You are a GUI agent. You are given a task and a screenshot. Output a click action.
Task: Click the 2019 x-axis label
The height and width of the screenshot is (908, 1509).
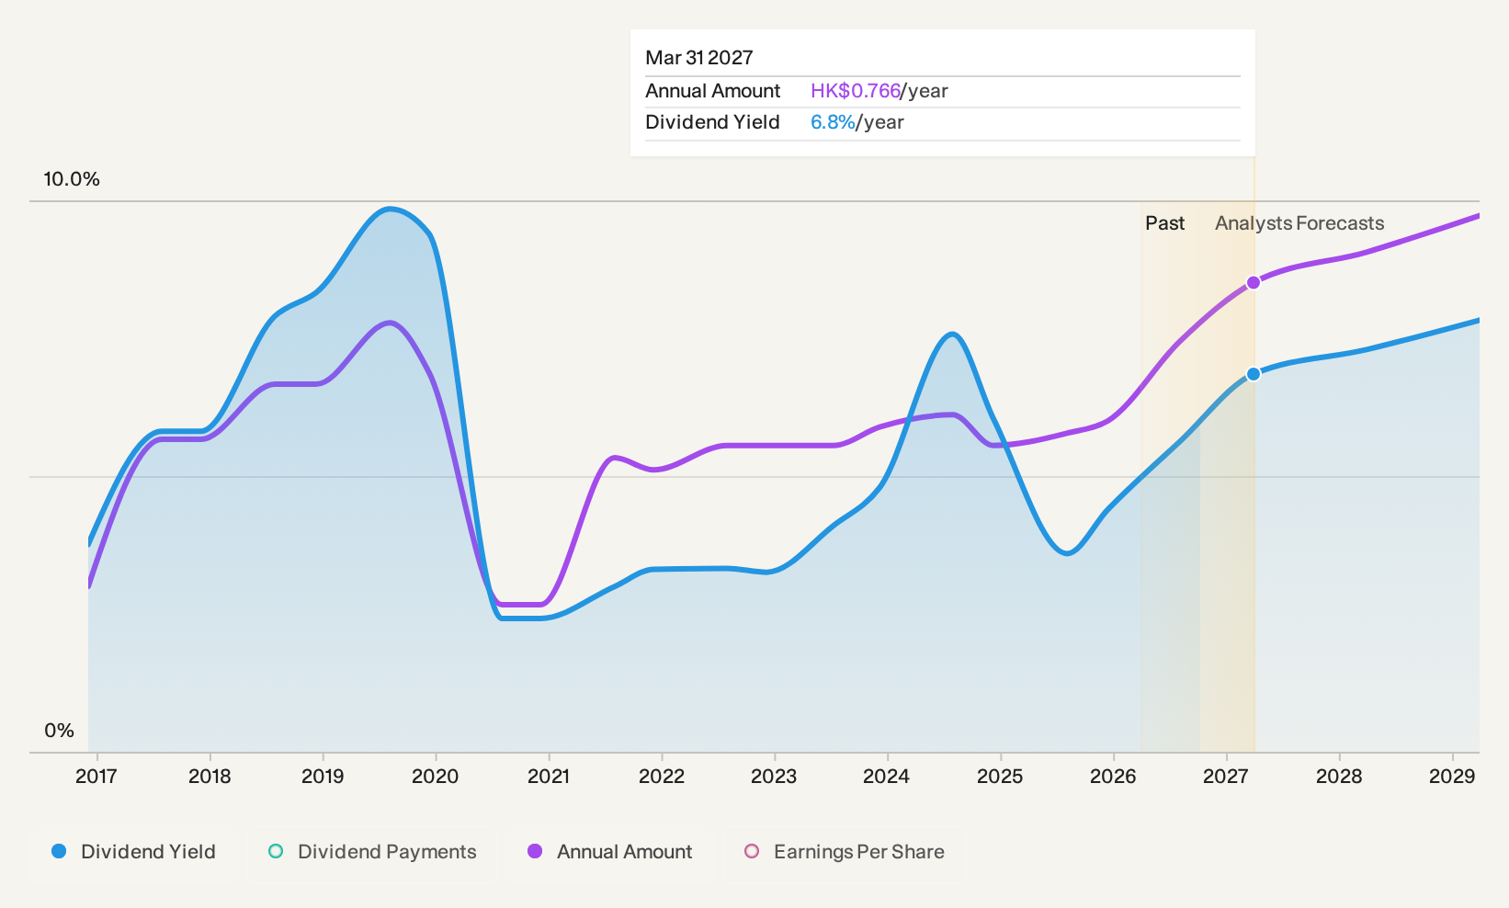[x=323, y=777]
